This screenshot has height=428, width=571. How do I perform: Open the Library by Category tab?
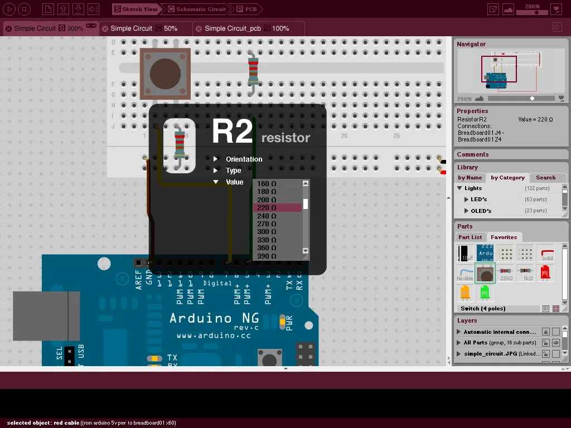click(x=507, y=178)
